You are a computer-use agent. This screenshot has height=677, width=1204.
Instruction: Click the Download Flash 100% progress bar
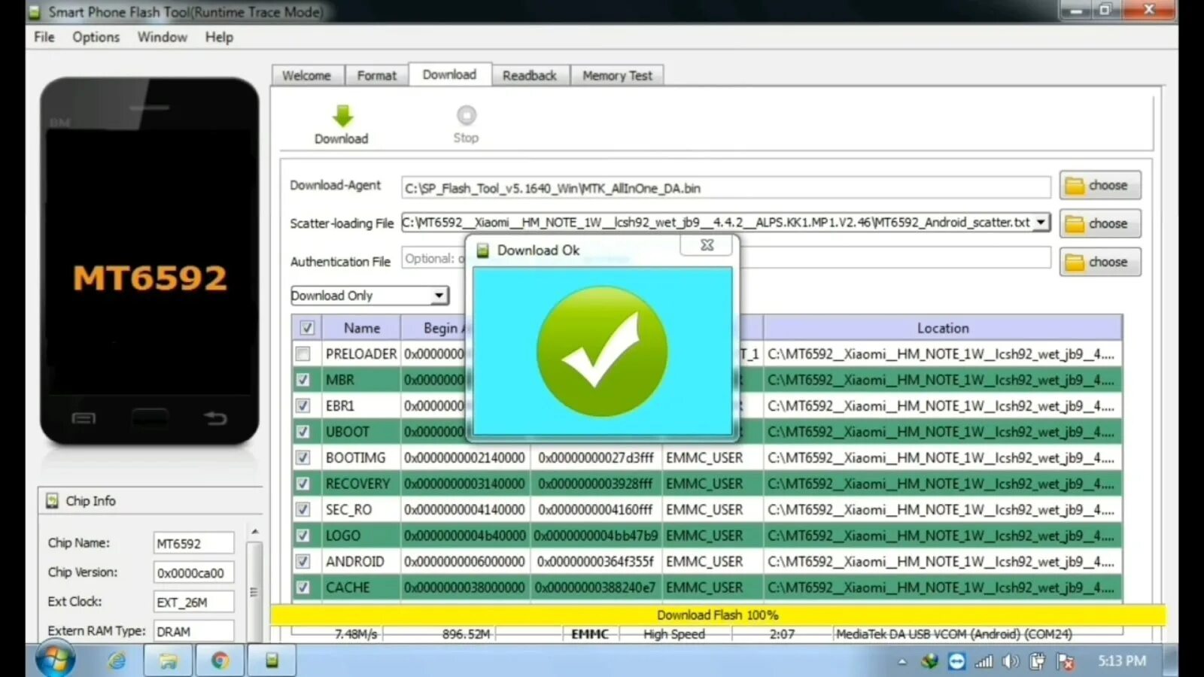[x=717, y=615]
